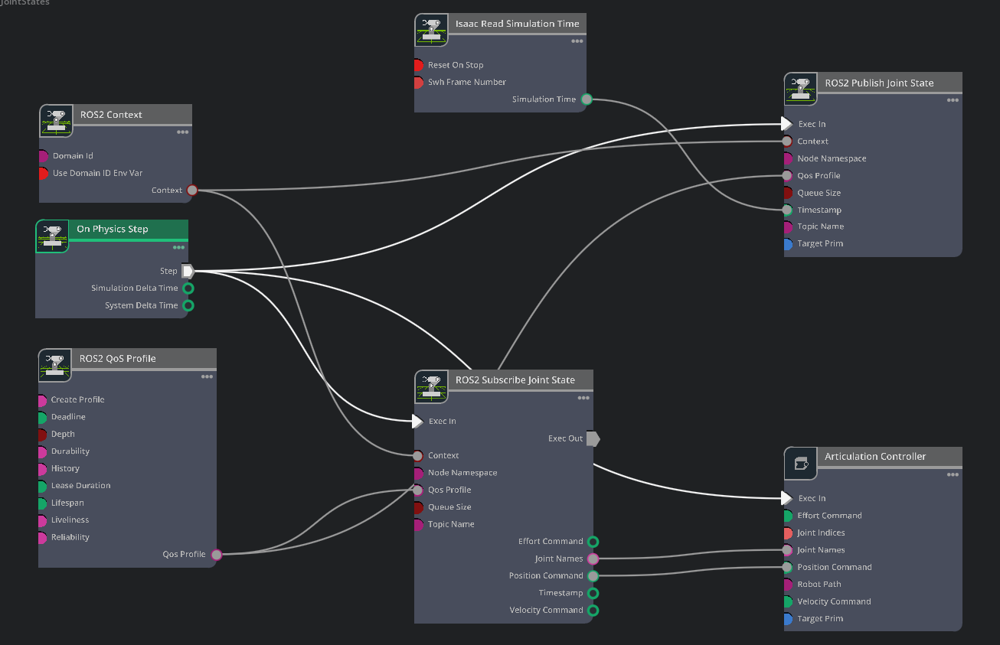Click the Simulation Delta Time output port

click(x=188, y=288)
